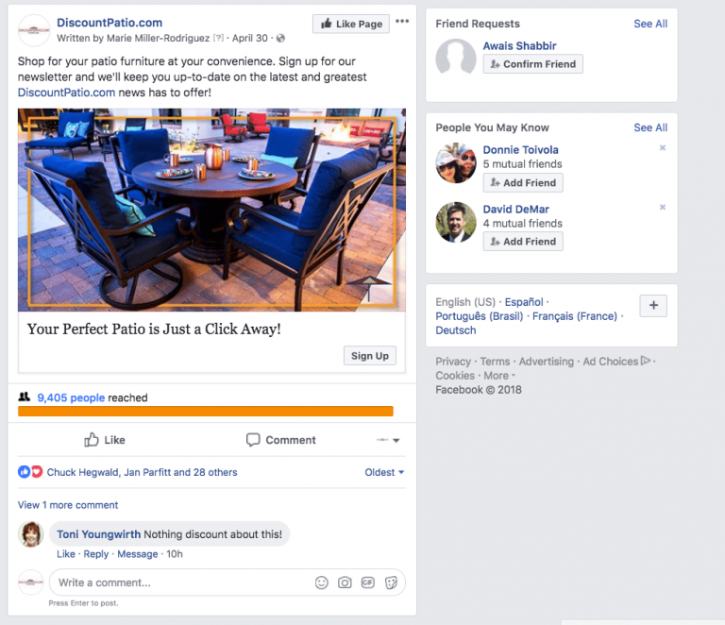The width and height of the screenshot is (725, 625).
Task: Open the David DeMar name link
Action: click(x=516, y=209)
